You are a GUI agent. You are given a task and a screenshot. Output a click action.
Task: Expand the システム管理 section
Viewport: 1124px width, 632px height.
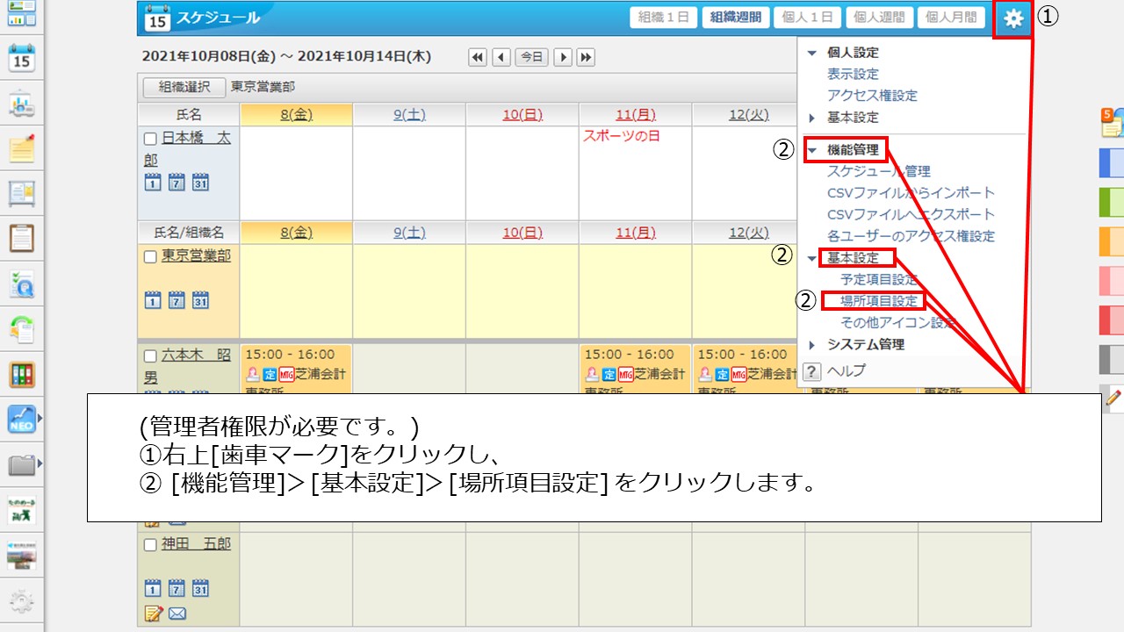pos(811,345)
